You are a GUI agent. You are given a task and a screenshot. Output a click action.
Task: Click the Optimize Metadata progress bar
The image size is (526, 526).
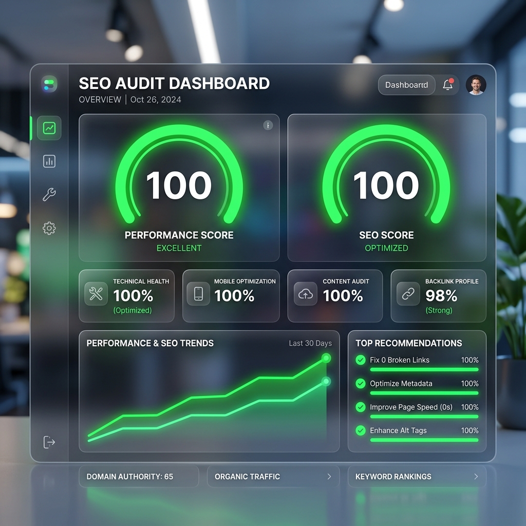coord(424,393)
